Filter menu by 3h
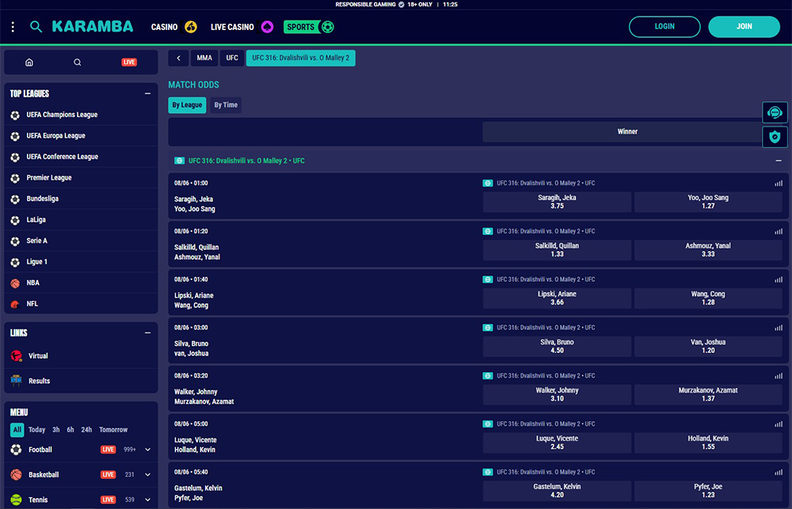The width and height of the screenshot is (792, 509). 56,430
